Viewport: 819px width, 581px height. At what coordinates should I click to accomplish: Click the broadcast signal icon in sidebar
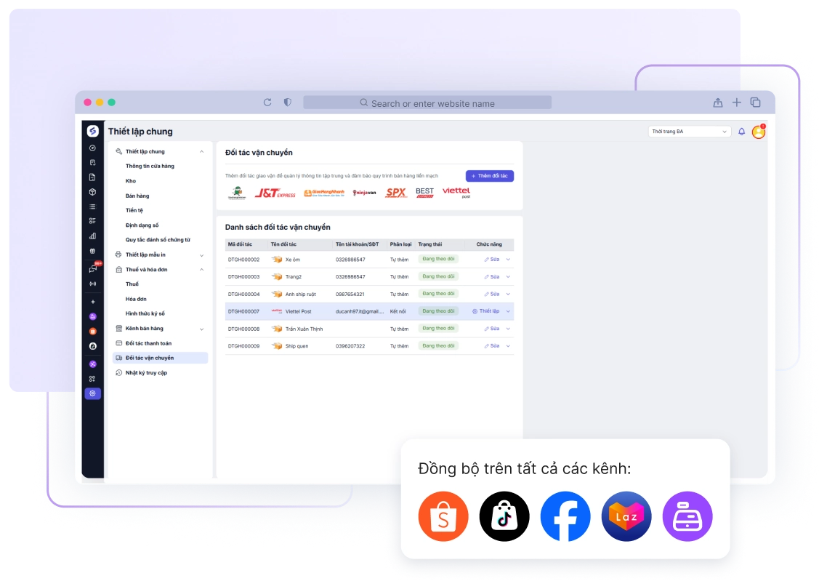(92, 284)
